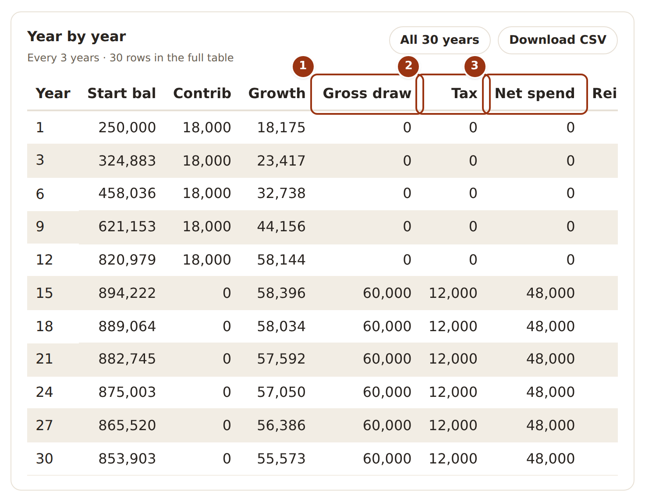Click growth value 18,175
The height and width of the screenshot is (502, 645).
coord(281,127)
